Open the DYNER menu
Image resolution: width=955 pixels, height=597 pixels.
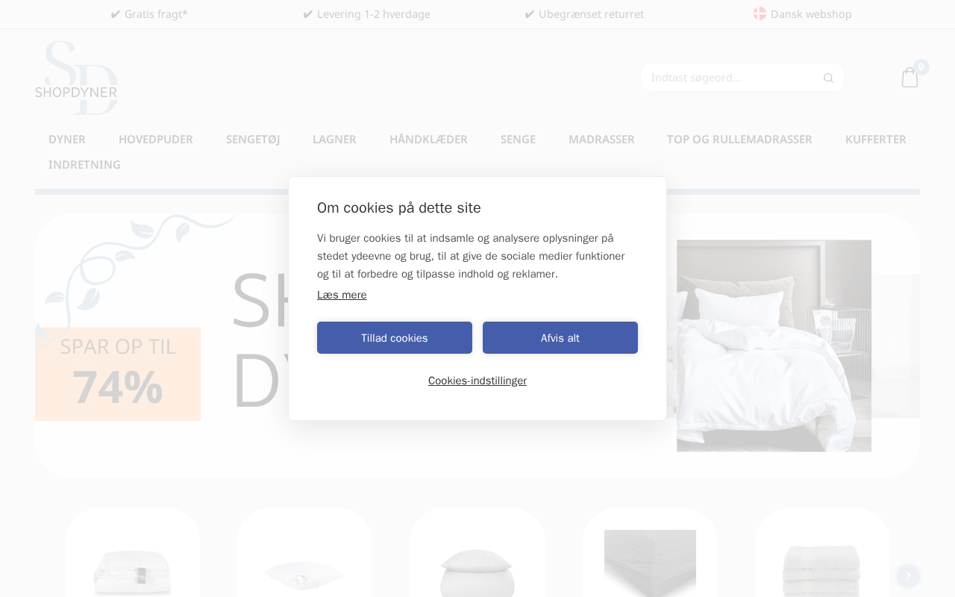(x=67, y=140)
